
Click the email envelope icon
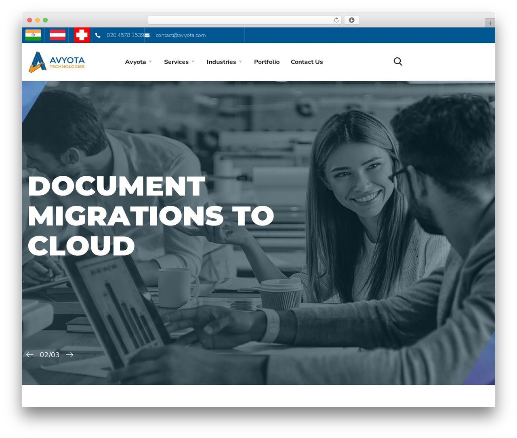tap(147, 35)
